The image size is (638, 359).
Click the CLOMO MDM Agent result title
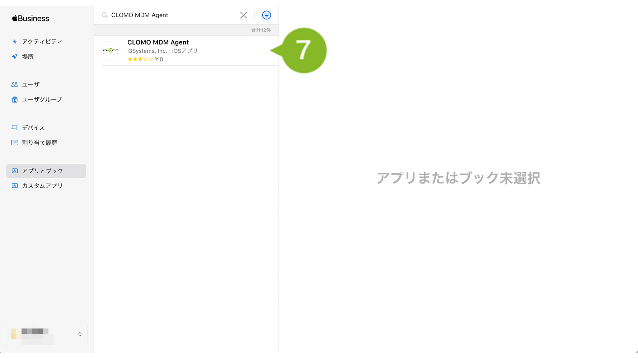(158, 42)
